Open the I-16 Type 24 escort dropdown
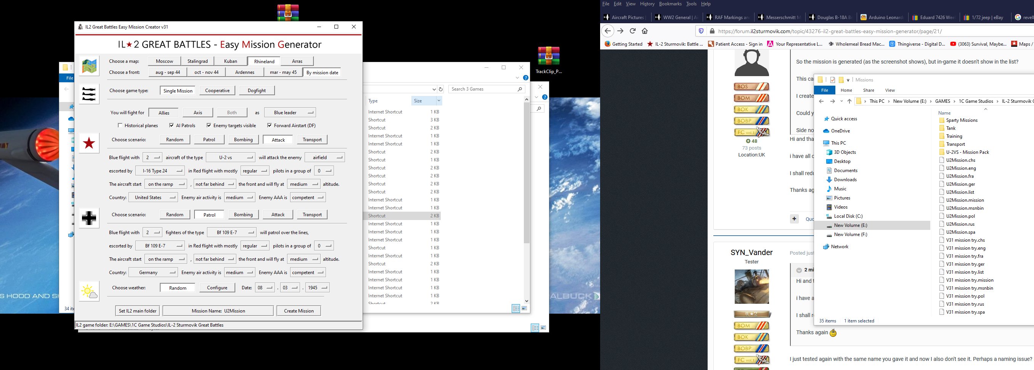Viewport: 1034px width, 370px height. click(x=160, y=171)
